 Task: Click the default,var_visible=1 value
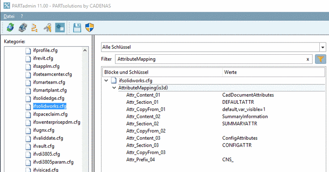(244, 109)
